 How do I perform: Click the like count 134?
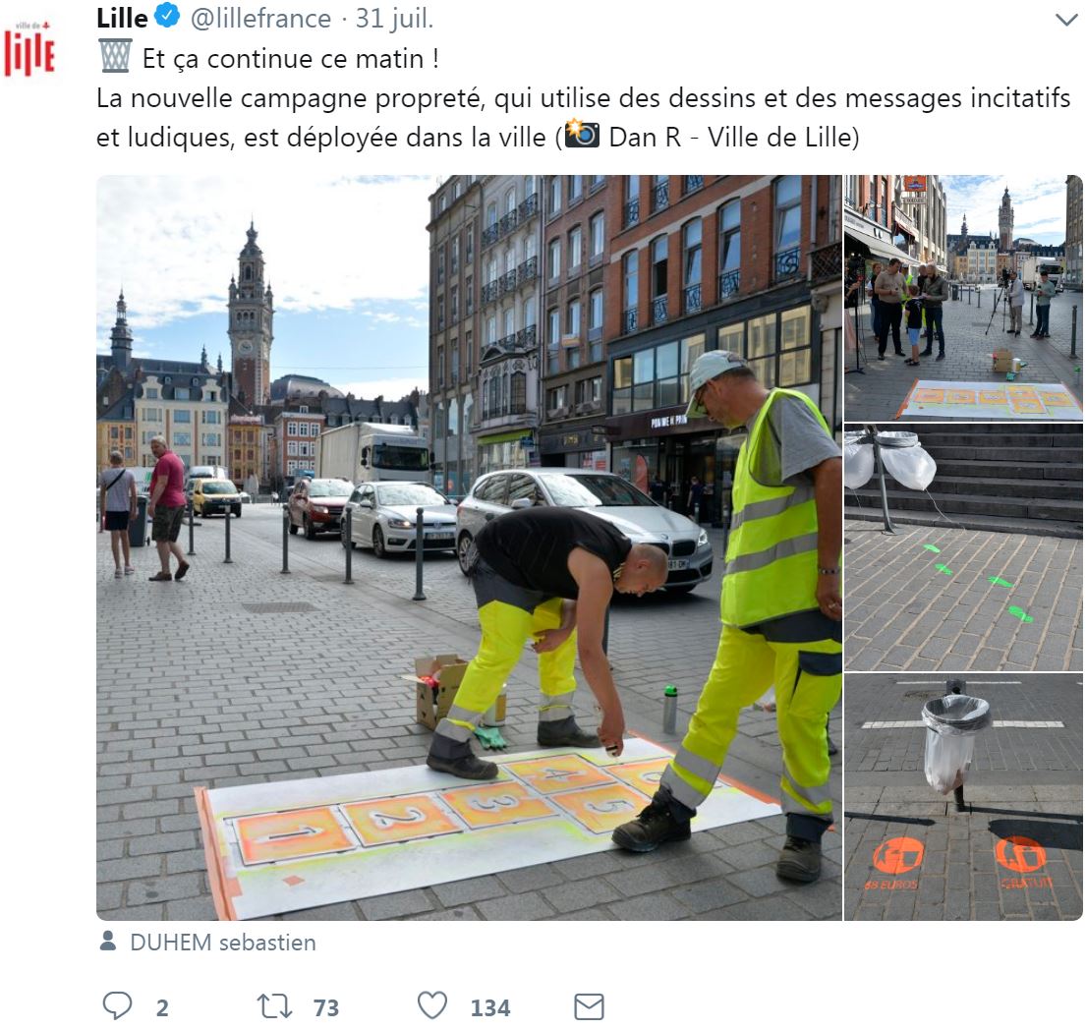pyautogui.click(x=490, y=1007)
